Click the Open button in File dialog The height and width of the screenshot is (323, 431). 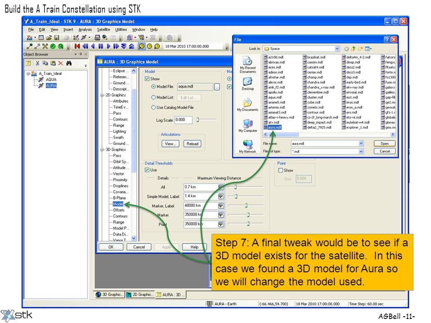384,144
